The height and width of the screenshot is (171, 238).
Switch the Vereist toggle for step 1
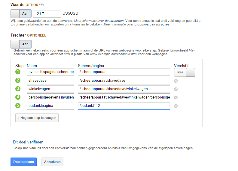tap(184, 72)
